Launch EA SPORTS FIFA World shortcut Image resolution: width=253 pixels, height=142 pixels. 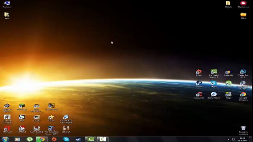coord(66,119)
